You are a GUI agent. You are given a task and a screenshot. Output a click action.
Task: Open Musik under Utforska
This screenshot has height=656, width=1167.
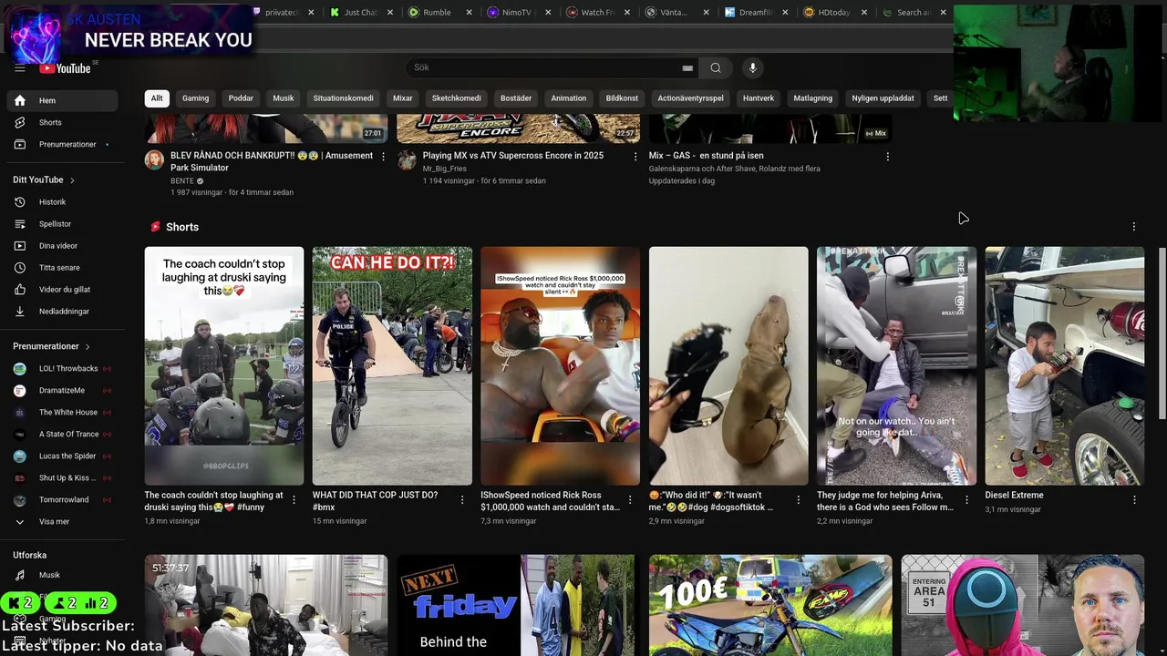pyautogui.click(x=61, y=575)
